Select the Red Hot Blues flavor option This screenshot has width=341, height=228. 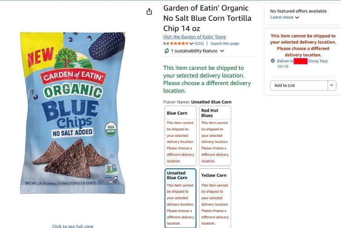tap(215, 136)
